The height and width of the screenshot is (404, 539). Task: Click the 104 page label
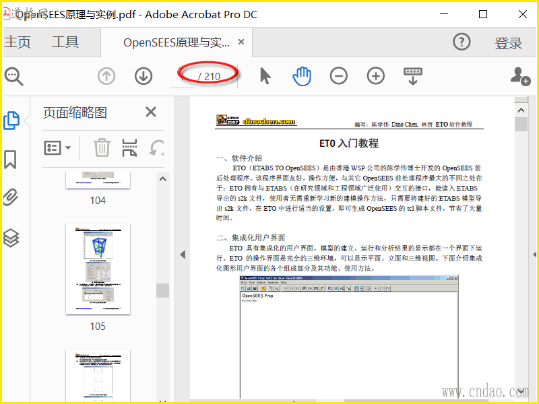[x=98, y=201]
